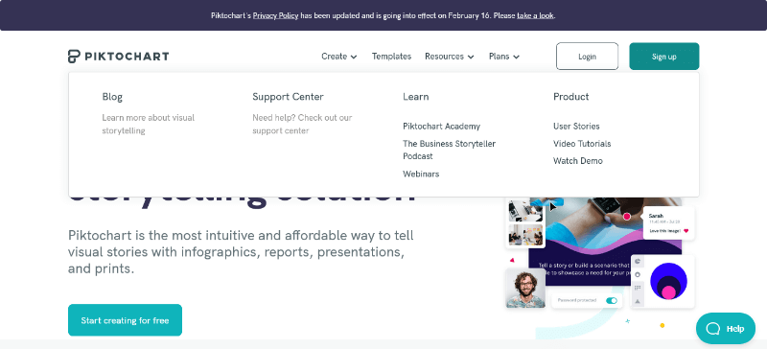Click the pie chart icon in the chart panel

click(638, 262)
